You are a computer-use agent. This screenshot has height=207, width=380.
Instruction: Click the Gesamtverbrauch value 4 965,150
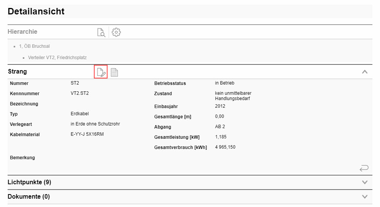(x=225, y=147)
